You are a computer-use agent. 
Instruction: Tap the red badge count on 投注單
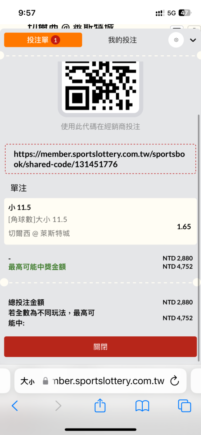55,40
